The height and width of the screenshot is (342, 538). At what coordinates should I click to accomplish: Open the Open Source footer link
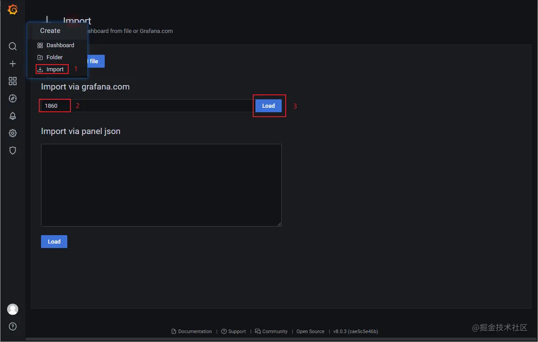[310, 331]
